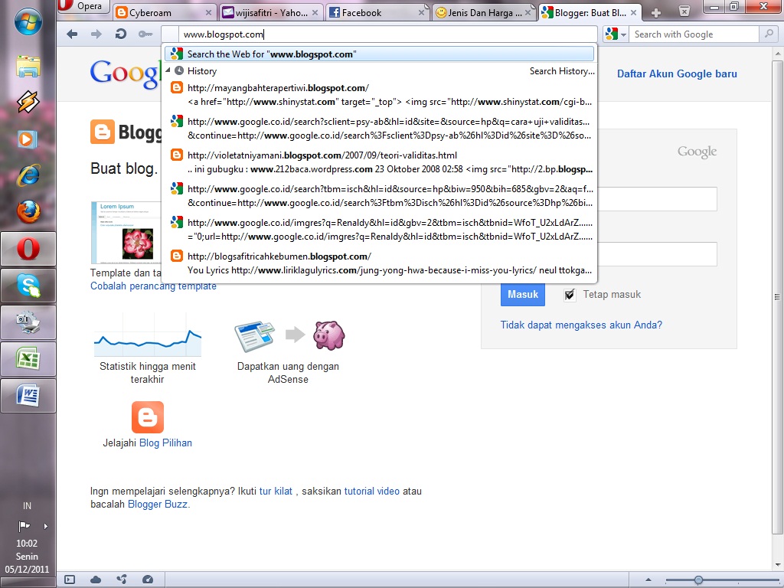The image size is (784, 588).
Task: Collapse the History suggestions section
Action: [168, 71]
